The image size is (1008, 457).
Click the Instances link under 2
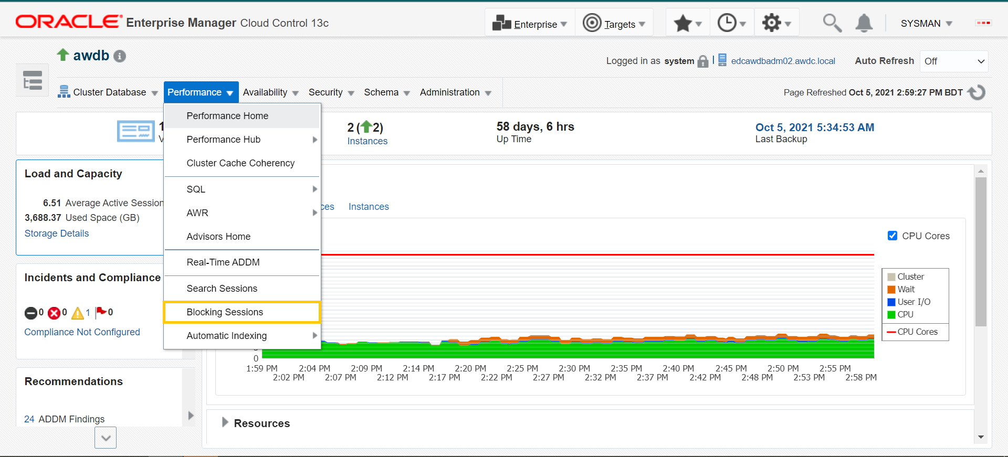tap(367, 141)
